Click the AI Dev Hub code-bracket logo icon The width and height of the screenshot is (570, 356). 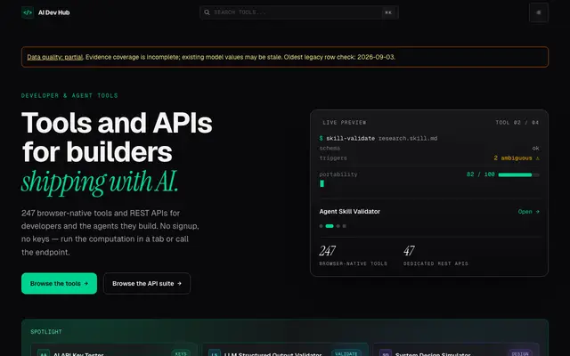pos(28,12)
